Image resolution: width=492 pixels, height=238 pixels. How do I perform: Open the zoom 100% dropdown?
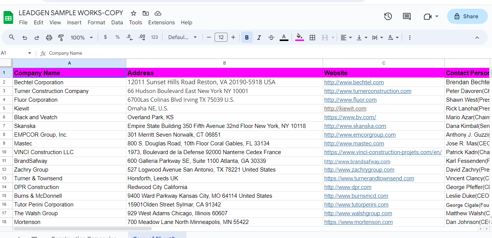point(82,38)
